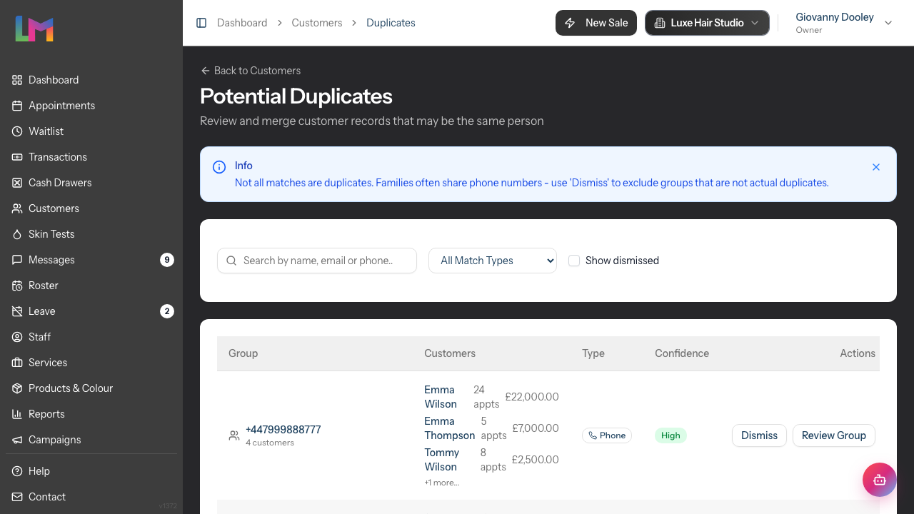Click the Customers people icon

tap(17, 208)
